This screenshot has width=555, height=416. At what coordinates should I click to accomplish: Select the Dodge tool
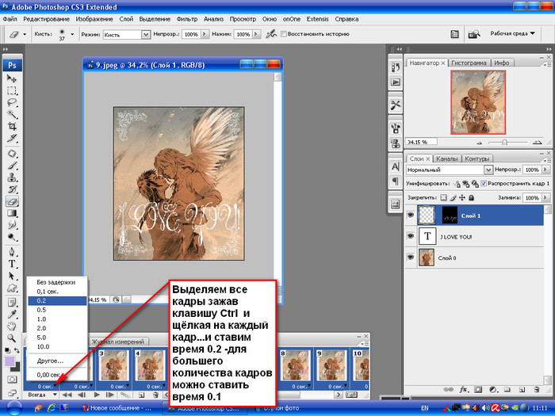12,238
